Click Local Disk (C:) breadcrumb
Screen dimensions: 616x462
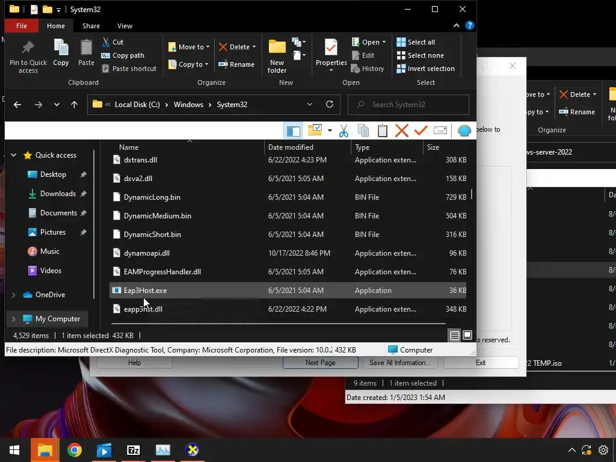tap(137, 105)
